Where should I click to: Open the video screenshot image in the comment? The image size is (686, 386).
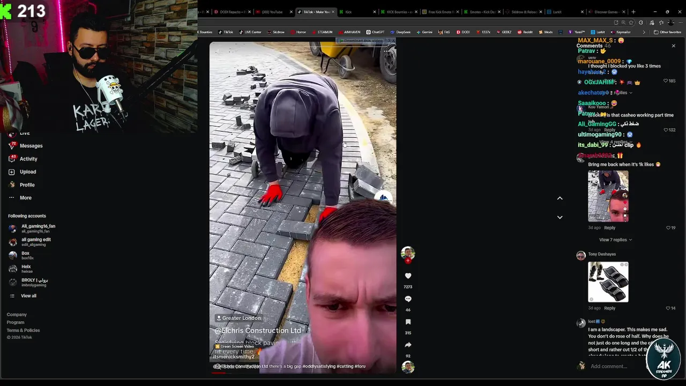coord(608,196)
